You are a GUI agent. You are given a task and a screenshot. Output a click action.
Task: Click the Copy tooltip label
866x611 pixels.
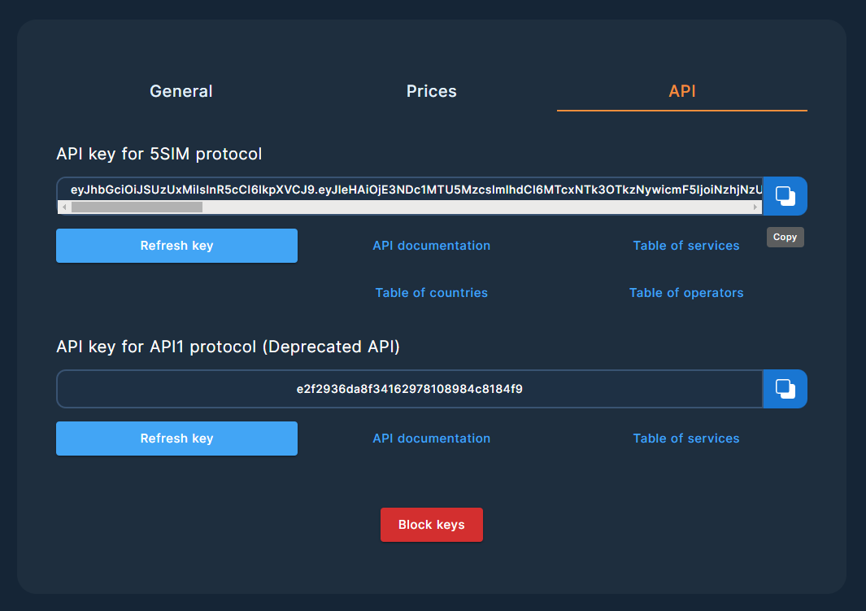(784, 237)
